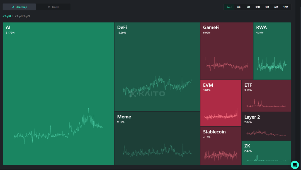Screen dimensions: 301x170
Task: Open the Top11-Top27 breadcrumb link
Action: pyautogui.click(x=23, y=16)
